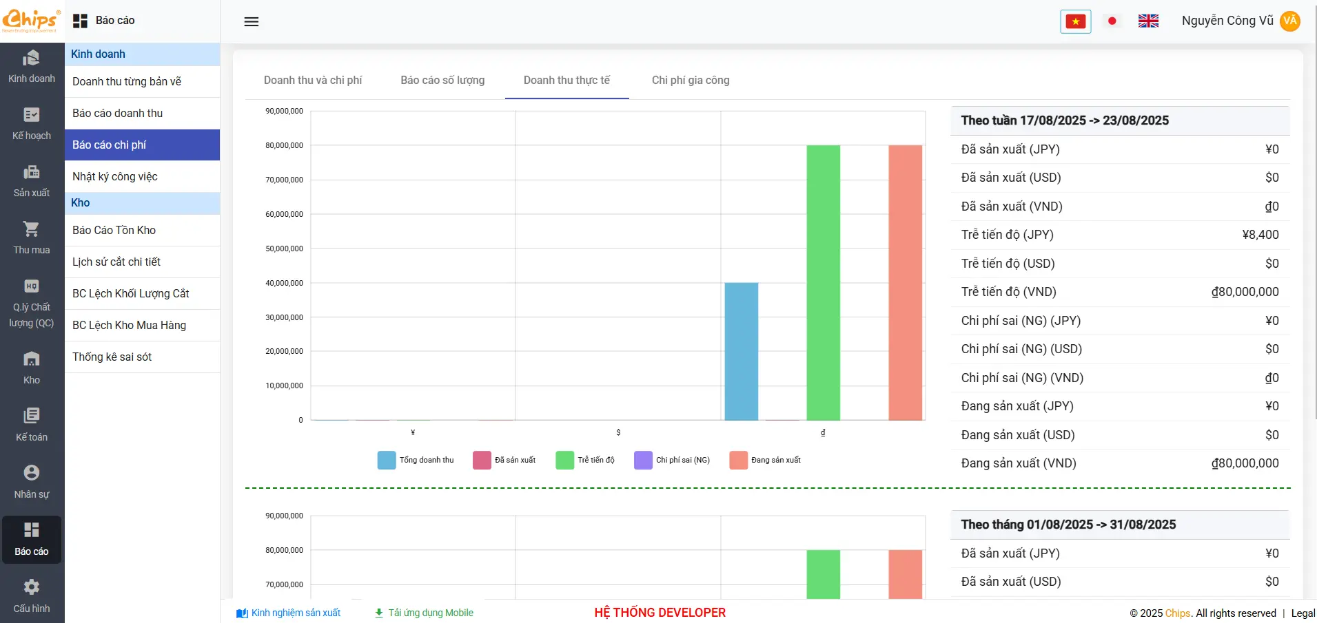Switch language to English UK flag
Viewport: 1317px width, 623px height.
point(1148,21)
